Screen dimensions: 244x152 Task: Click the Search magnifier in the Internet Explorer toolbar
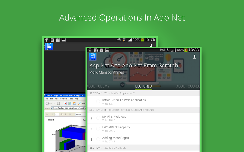[80, 103]
